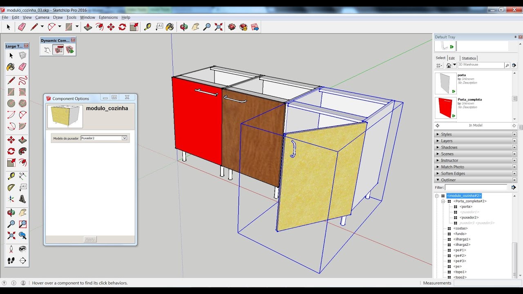
Task: Open the Outliner details arrow button
Action: point(514,187)
